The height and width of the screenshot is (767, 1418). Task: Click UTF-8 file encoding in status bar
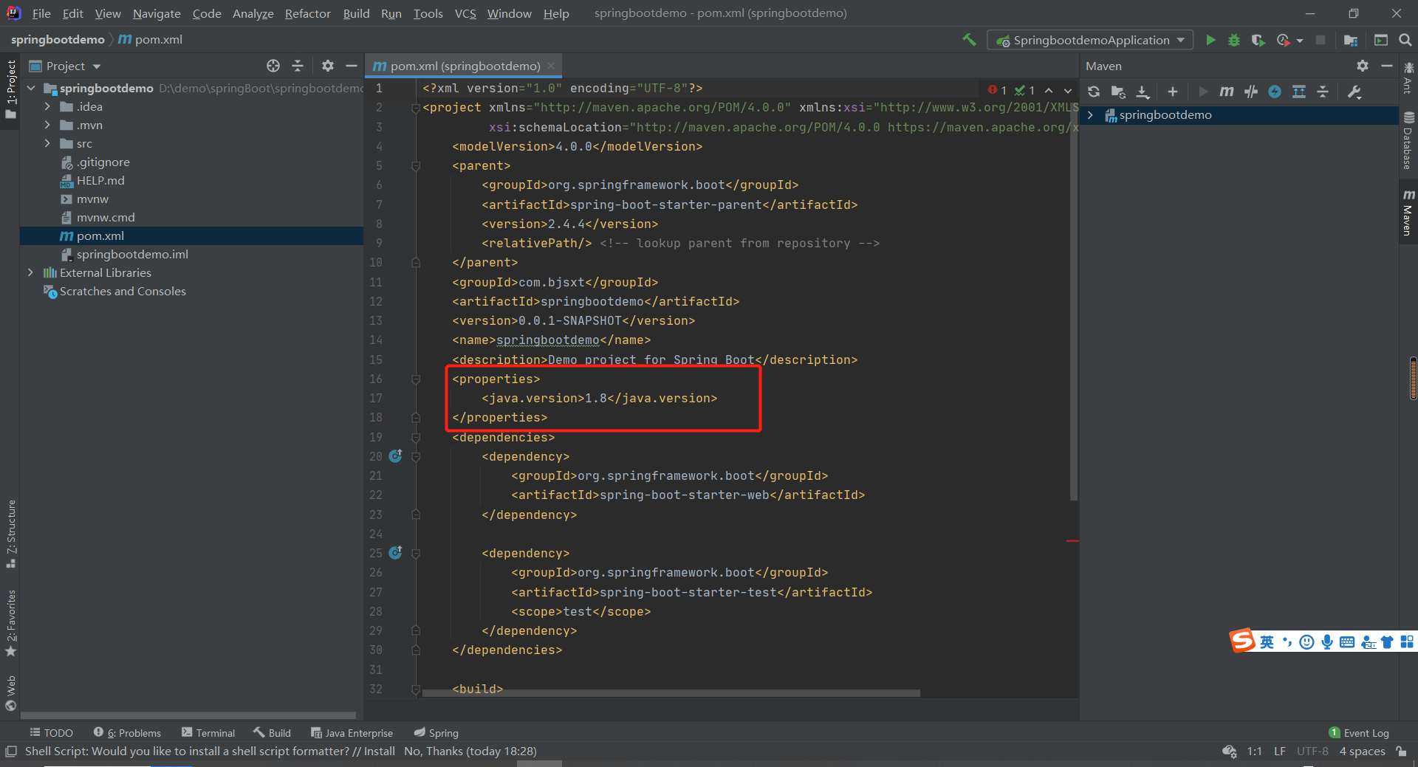(x=1312, y=751)
